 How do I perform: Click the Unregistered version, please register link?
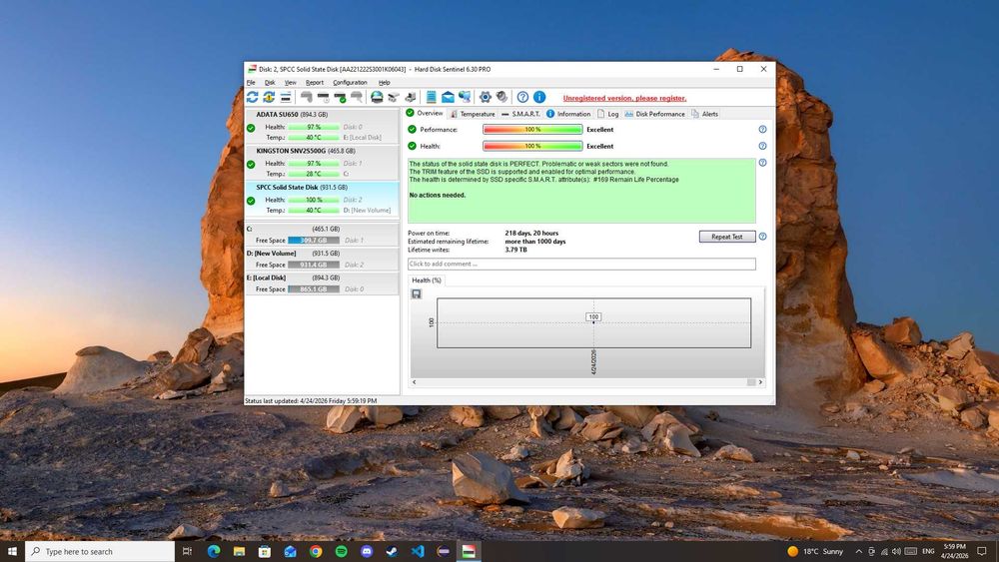(624, 98)
